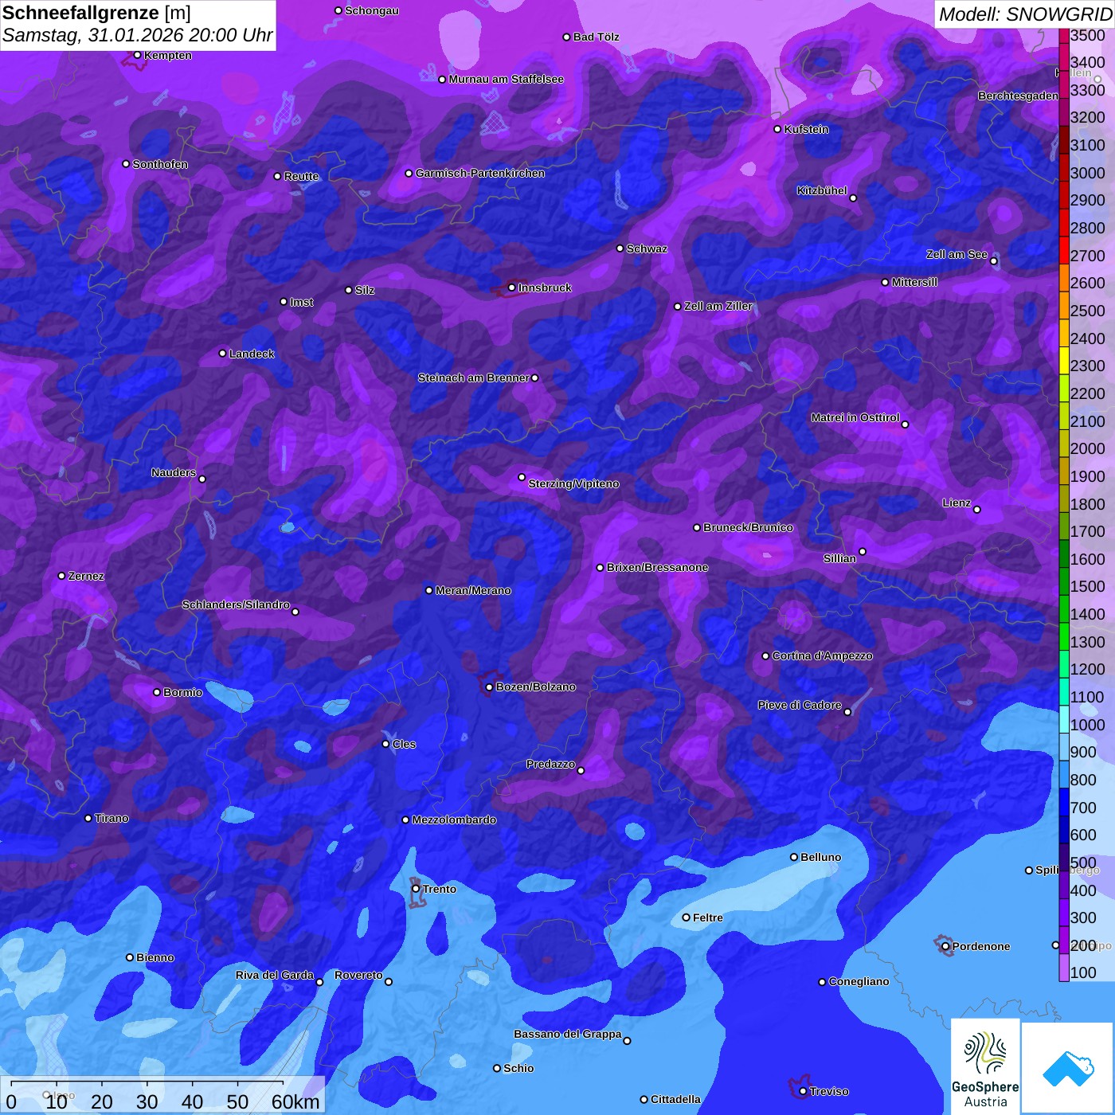The height and width of the screenshot is (1115, 1115).
Task: Click the Kufstein marker dot
Action: pyautogui.click(x=778, y=129)
